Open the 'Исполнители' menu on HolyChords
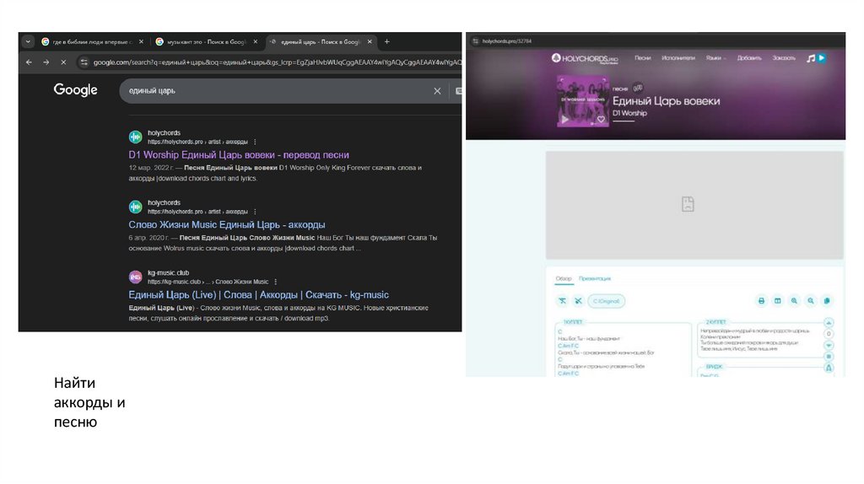The height and width of the screenshot is (484, 864). [x=678, y=58]
